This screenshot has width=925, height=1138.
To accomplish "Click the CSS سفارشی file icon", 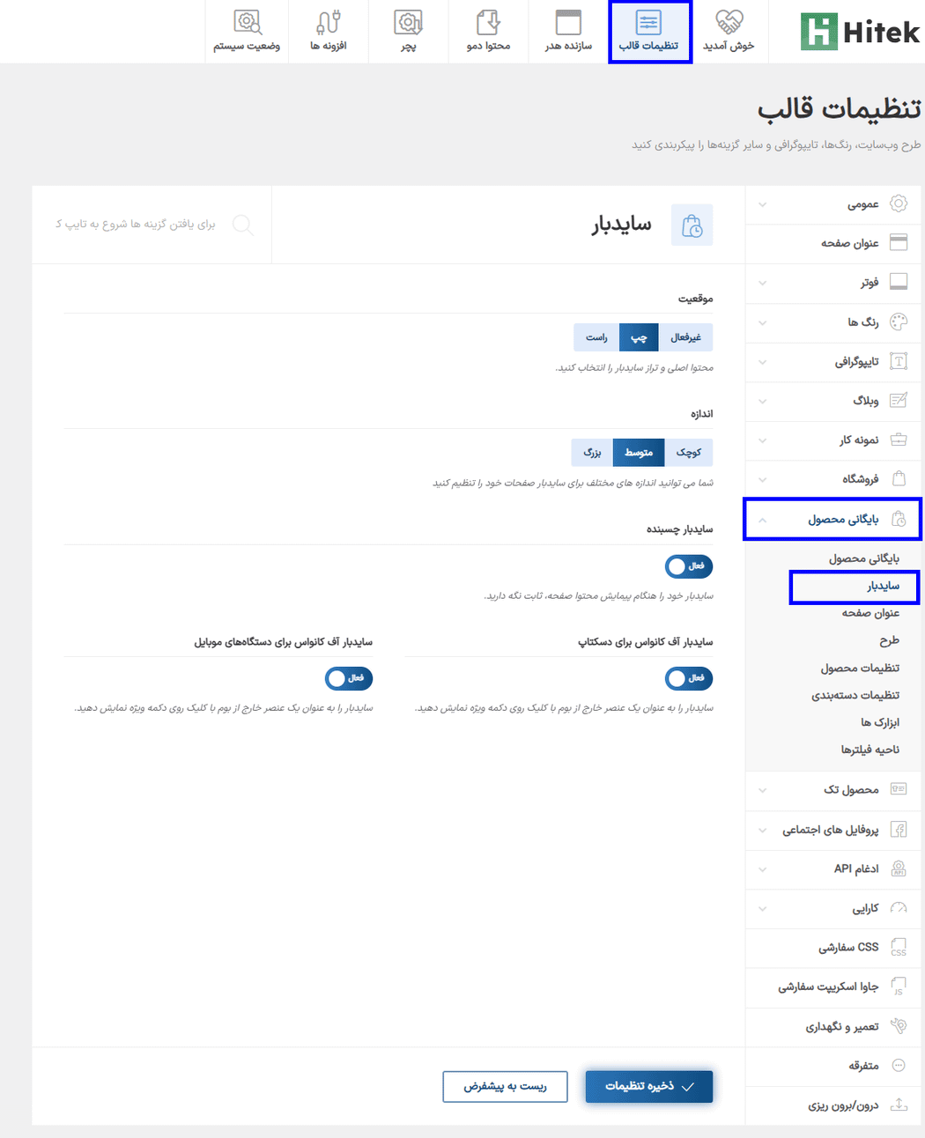I will 899,947.
